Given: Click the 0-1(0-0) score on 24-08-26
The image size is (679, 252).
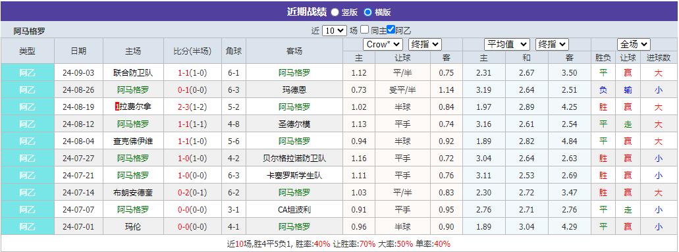Looking at the screenshot, I should 192,90.
